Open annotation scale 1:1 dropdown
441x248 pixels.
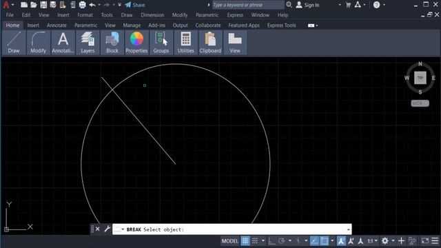(372, 241)
